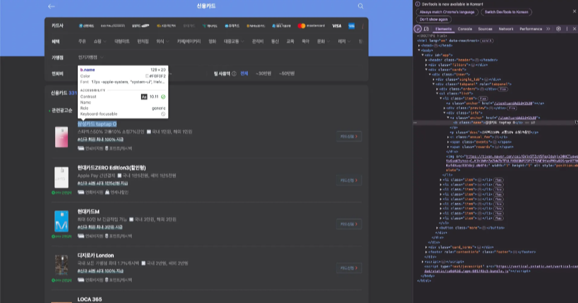Expand the 레저 benefit dropdown
The height and width of the screenshot is (303, 578).
point(344,42)
